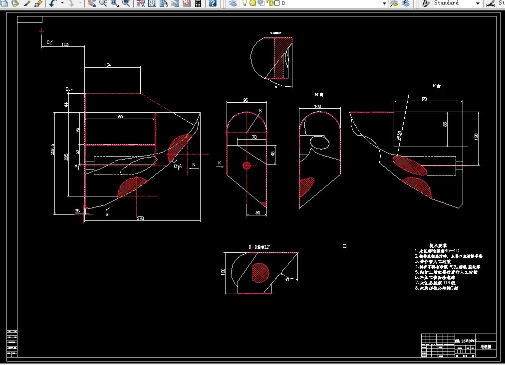Expand the Redo history dropdown
505x365 pixels.
[x=80, y=3]
